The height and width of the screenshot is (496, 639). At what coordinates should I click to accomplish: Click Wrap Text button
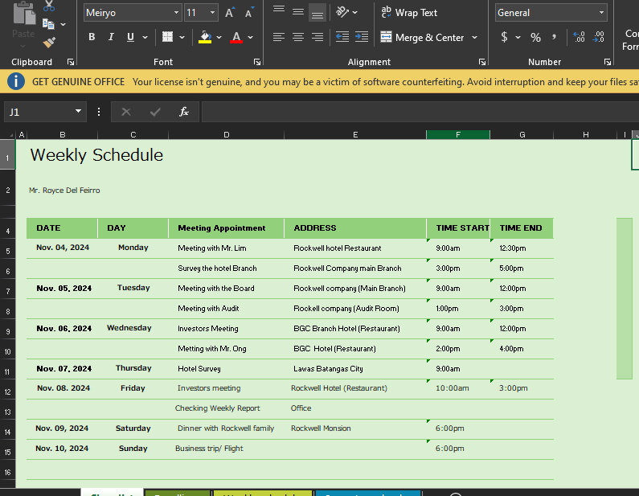409,13
